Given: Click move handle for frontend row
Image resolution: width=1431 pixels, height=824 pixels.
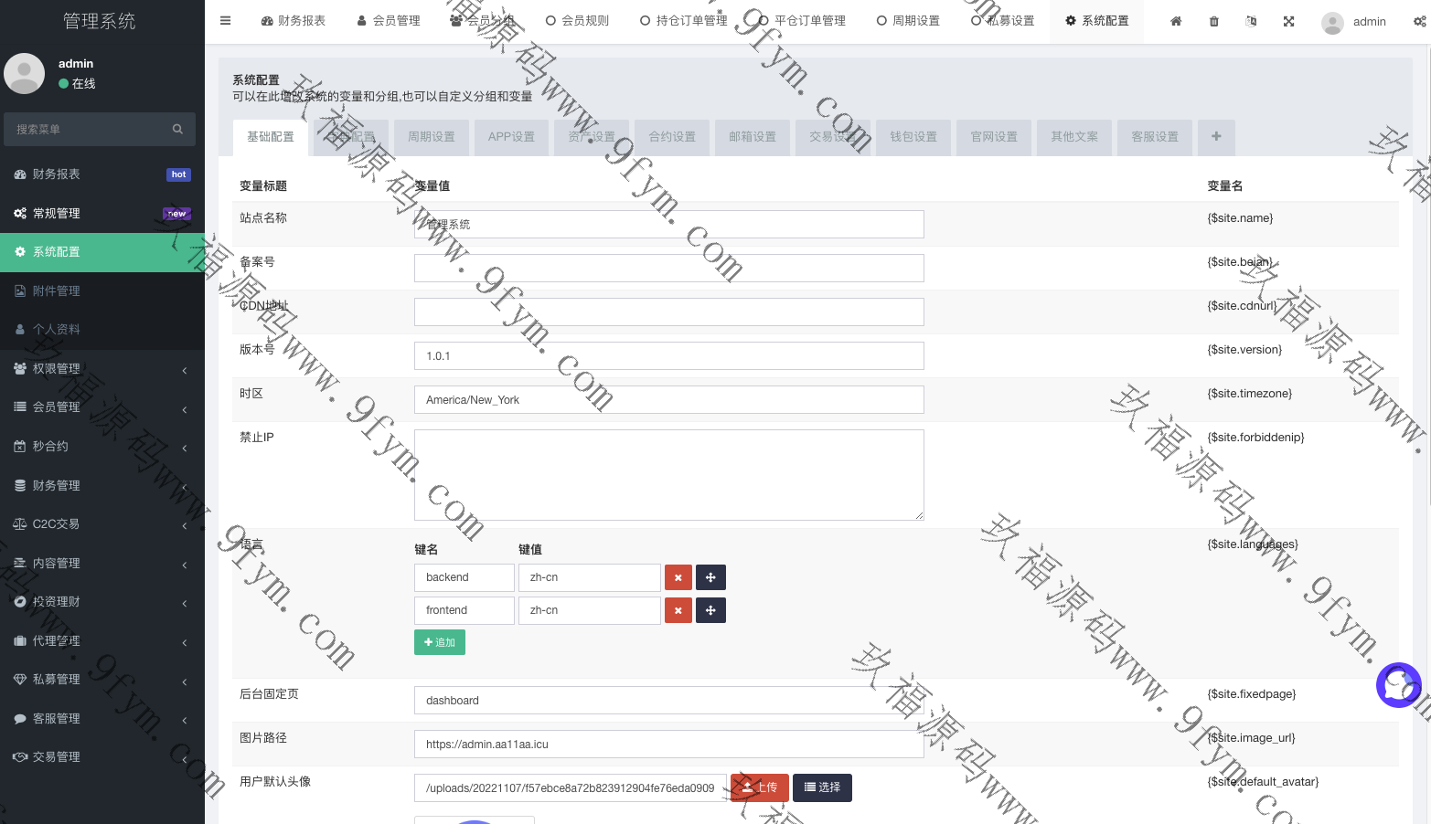Looking at the screenshot, I should [x=710, y=610].
